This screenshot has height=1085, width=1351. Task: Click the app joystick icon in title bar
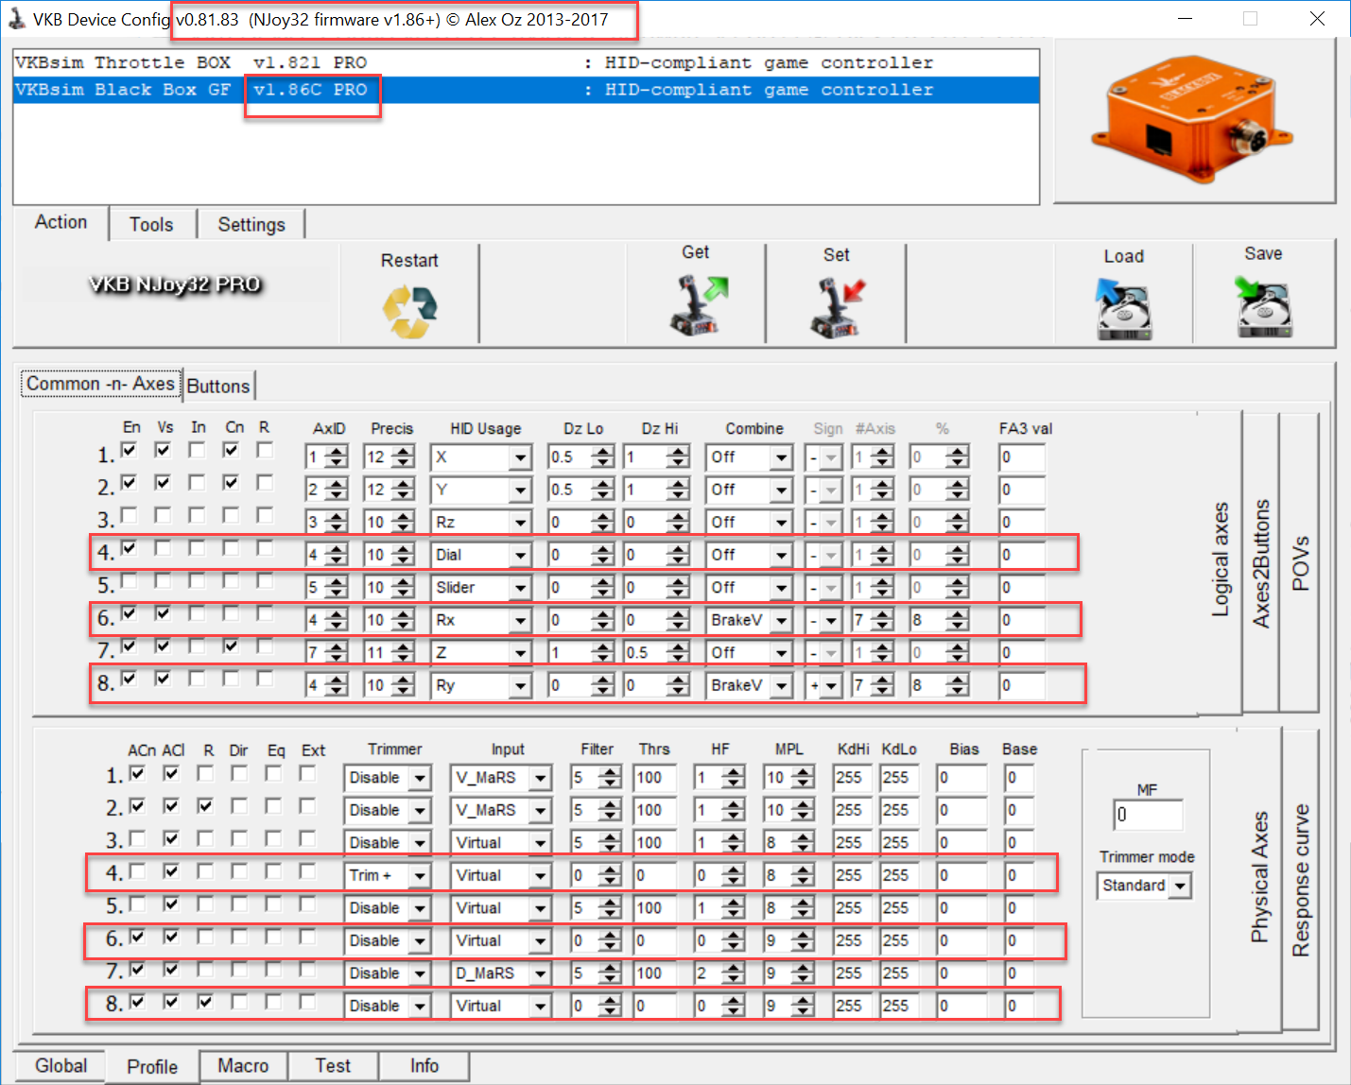point(17,19)
